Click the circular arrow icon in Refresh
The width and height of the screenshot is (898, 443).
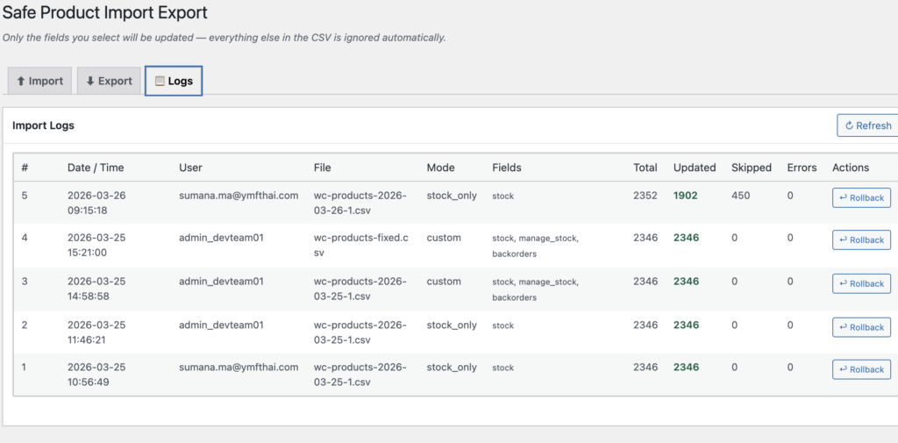(x=849, y=125)
